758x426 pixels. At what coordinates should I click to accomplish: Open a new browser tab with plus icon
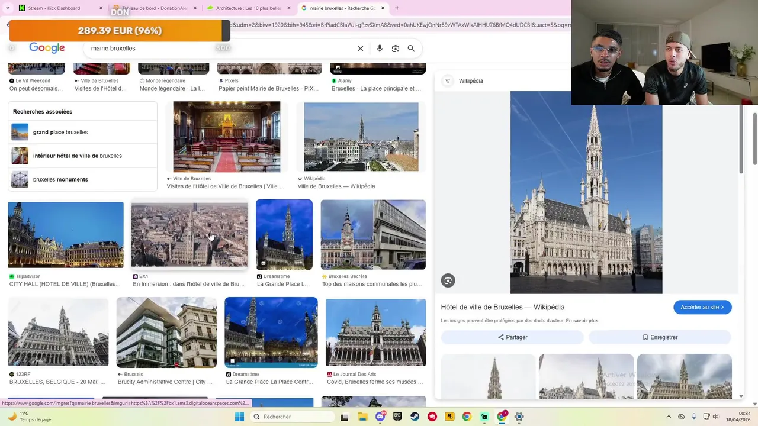(x=397, y=8)
